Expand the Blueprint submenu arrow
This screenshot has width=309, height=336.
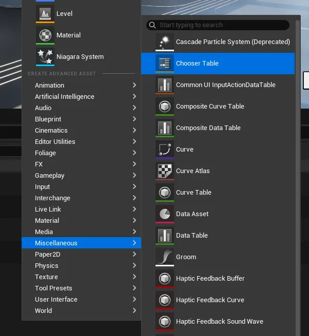tap(134, 119)
